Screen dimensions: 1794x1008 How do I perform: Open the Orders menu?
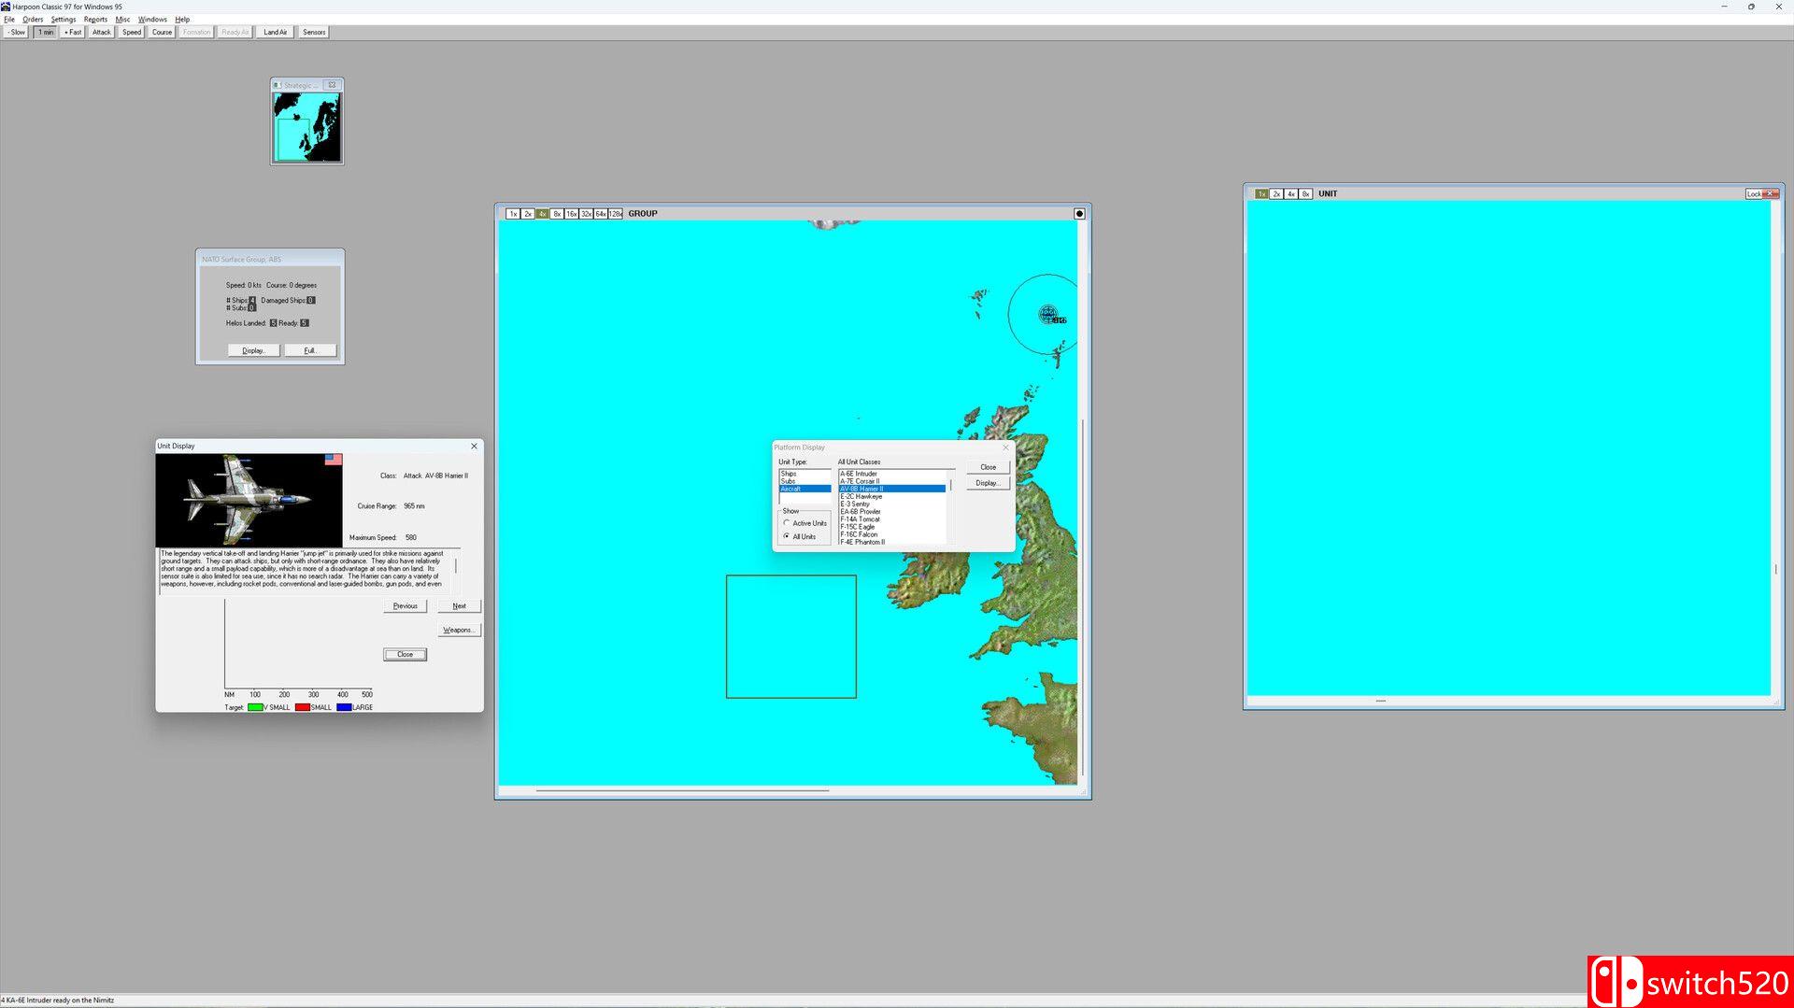(x=34, y=19)
